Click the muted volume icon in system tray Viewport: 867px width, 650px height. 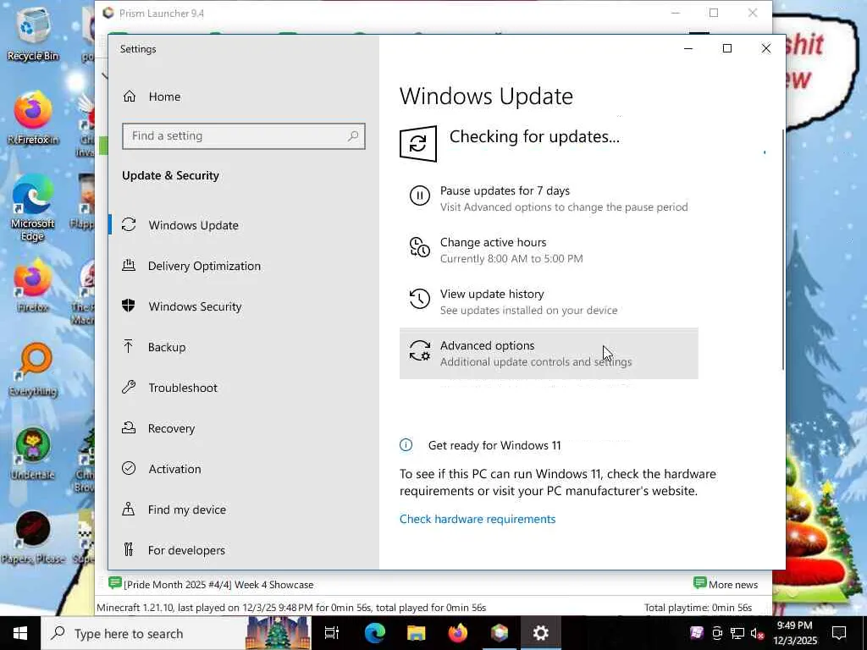(758, 633)
